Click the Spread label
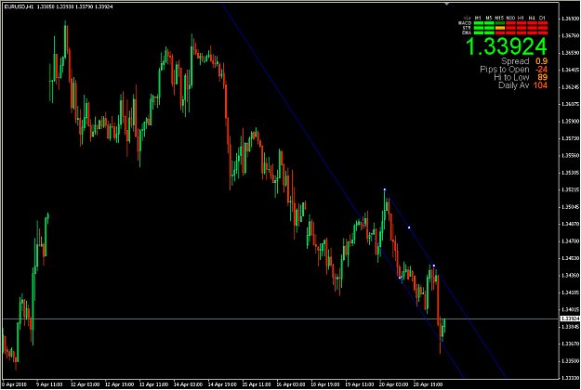 tap(515, 61)
